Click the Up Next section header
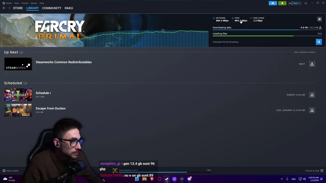The image size is (326, 183). [13, 52]
